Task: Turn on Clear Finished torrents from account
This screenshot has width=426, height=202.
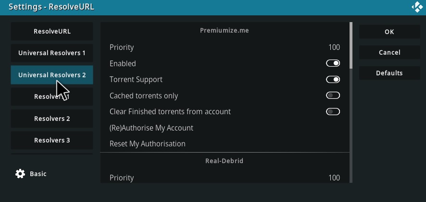Action: (x=333, y=111)
